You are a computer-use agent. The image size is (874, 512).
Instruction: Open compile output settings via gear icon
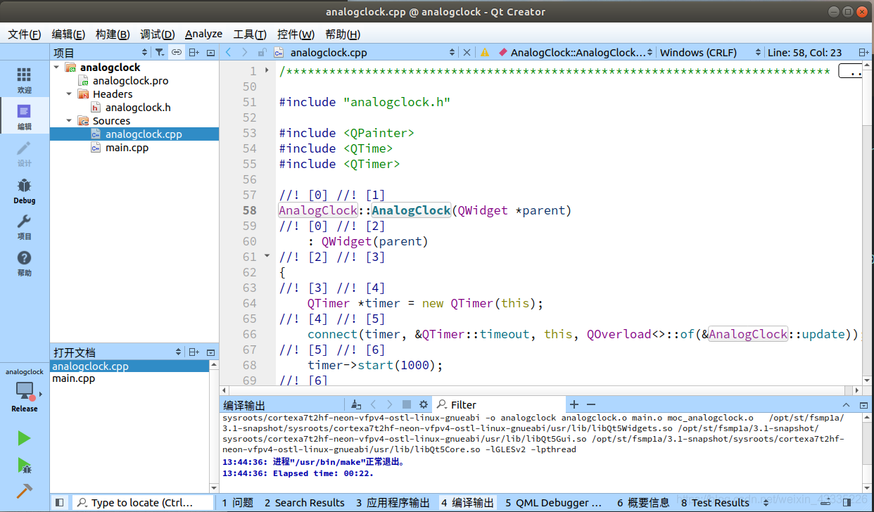(x=423, y=404)
